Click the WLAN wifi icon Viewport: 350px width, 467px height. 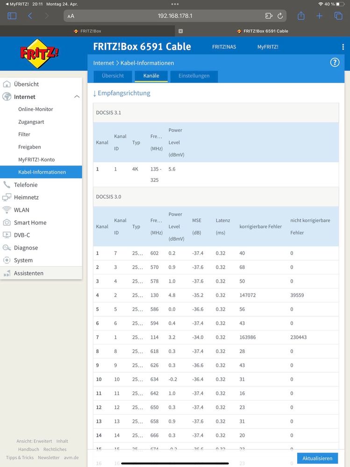tap(7, 210)
